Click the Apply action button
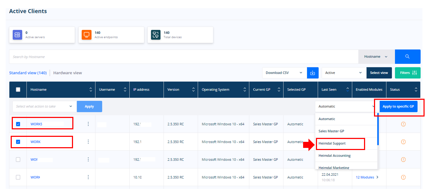 [89, 106]
